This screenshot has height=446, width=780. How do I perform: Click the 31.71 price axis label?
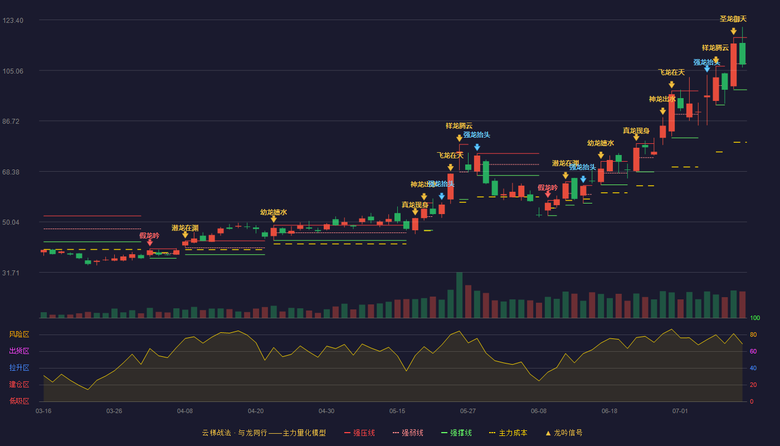[x=11, y=273]
